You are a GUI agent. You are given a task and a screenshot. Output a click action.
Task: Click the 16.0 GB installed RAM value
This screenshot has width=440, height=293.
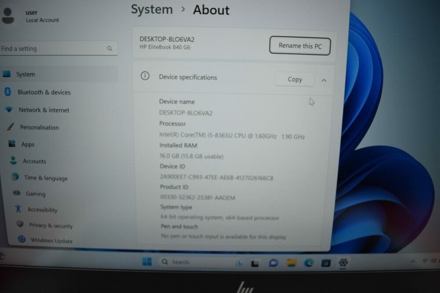[x=191, y=156]
